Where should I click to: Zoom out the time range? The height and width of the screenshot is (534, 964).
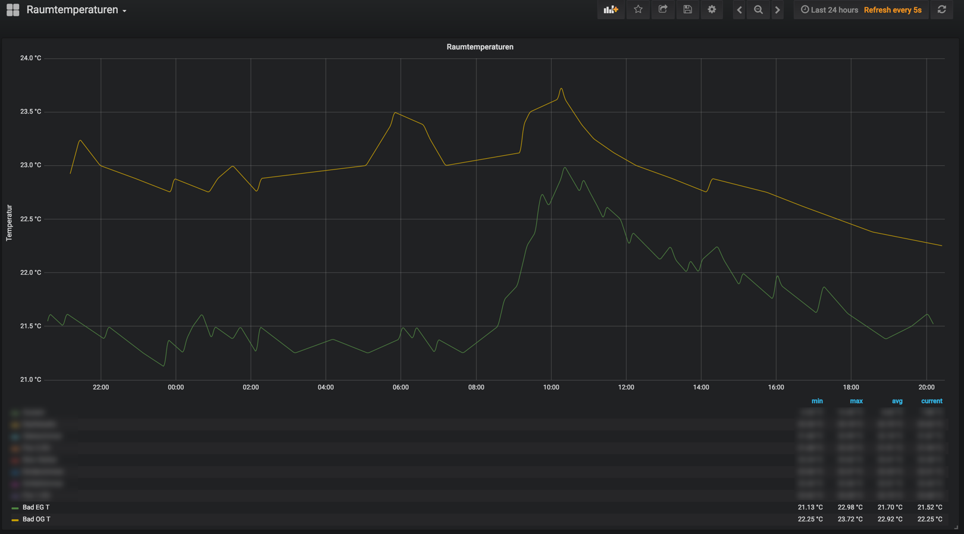(x=758, y=10)
